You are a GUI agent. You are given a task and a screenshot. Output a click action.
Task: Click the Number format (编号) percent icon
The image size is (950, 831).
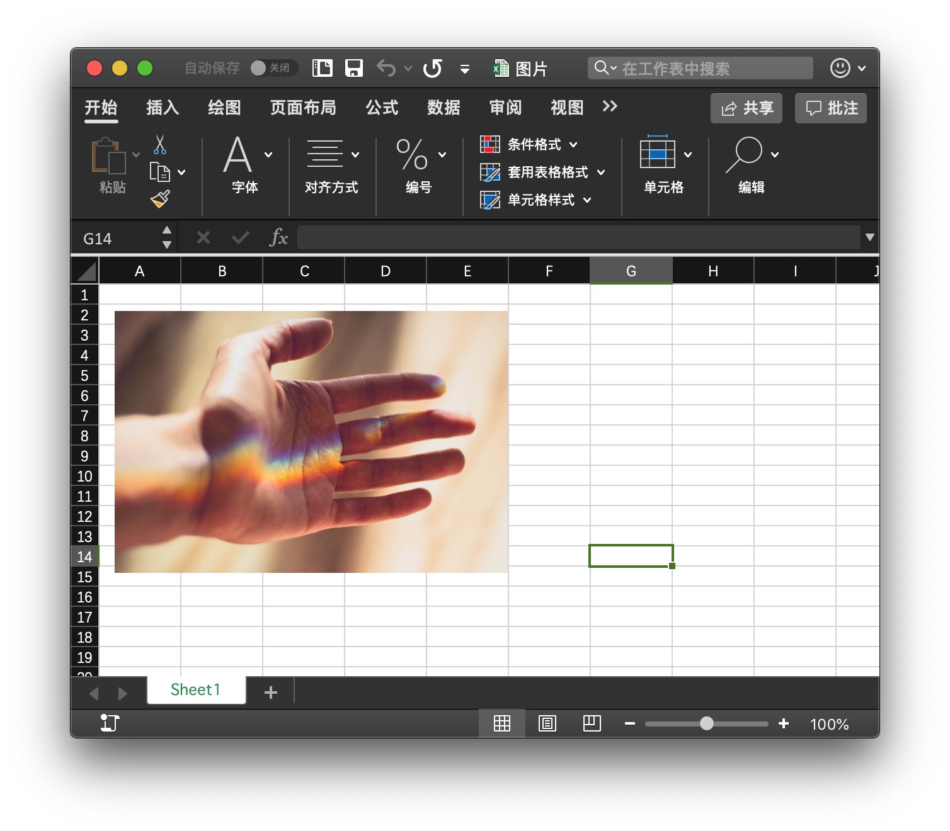tap(412, 154)
